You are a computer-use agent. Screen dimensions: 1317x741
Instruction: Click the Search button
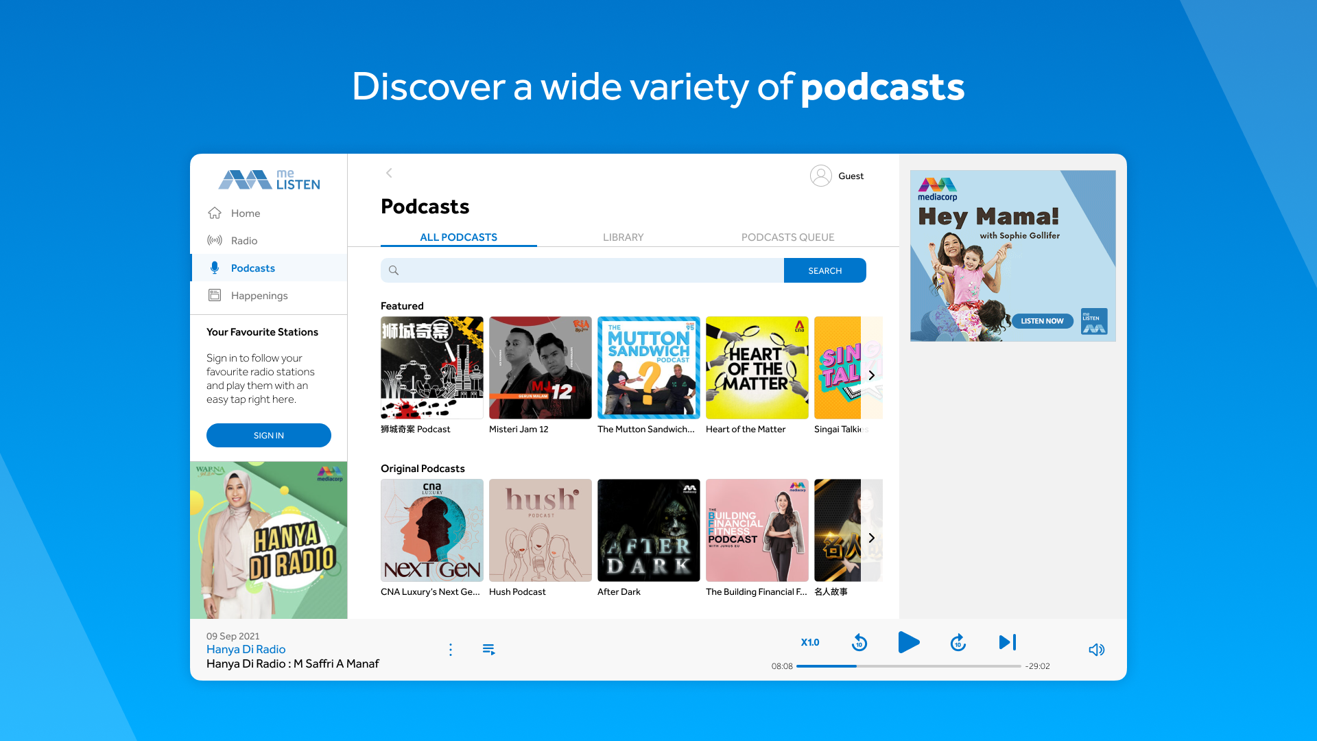click(x=824, y=270)
